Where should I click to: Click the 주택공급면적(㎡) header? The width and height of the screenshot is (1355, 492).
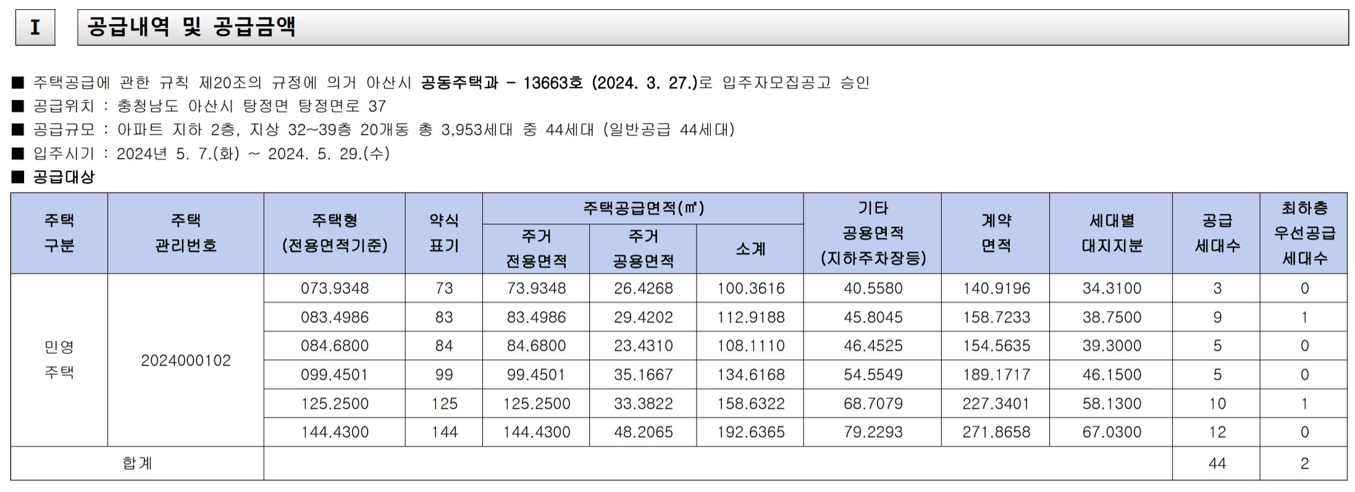click(643, 208)
